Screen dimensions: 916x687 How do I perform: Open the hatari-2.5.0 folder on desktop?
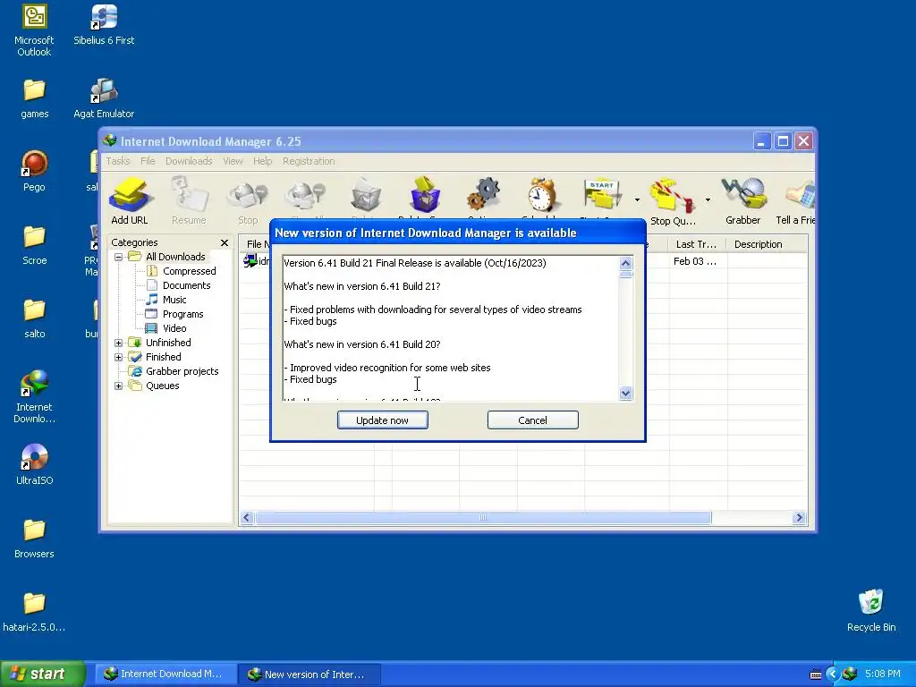(34, 612)
